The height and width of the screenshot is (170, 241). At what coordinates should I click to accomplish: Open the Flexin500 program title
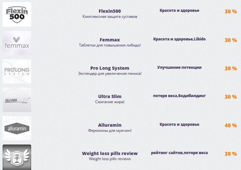coord(110,11)
